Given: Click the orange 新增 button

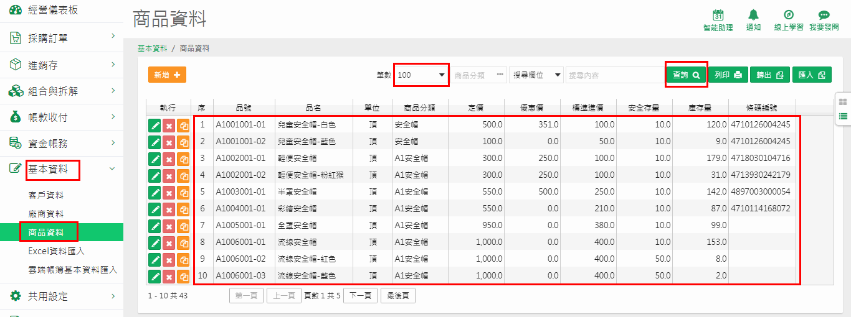Looking at the screenshot, I should pyautogui.click(x=167, y=75).
